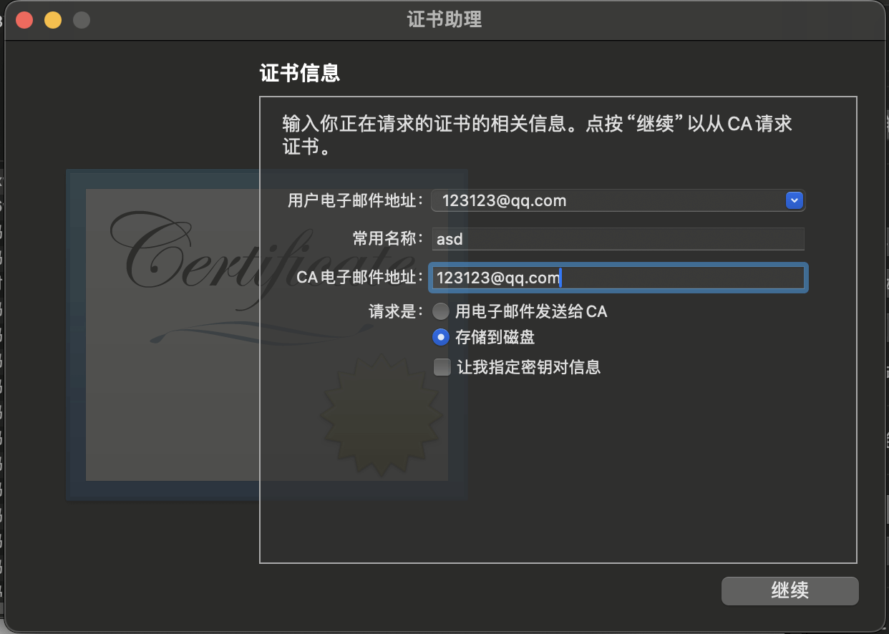889x634 pixels.
Task: Close the 证书助理 window with red button
Action: pyautogui.click(x=24, y=20)
